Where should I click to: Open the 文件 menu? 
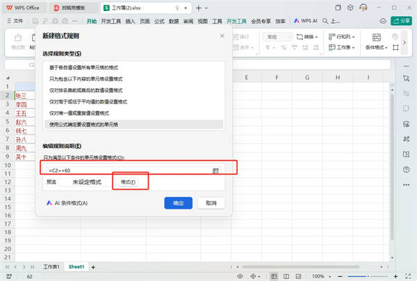tap(15, 21)
